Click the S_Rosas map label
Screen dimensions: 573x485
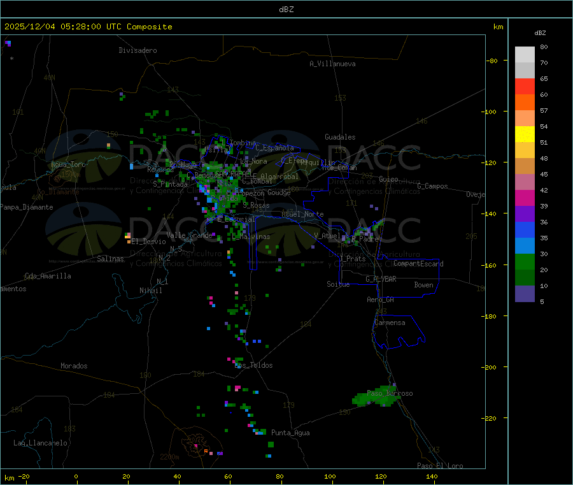[256, 205]
